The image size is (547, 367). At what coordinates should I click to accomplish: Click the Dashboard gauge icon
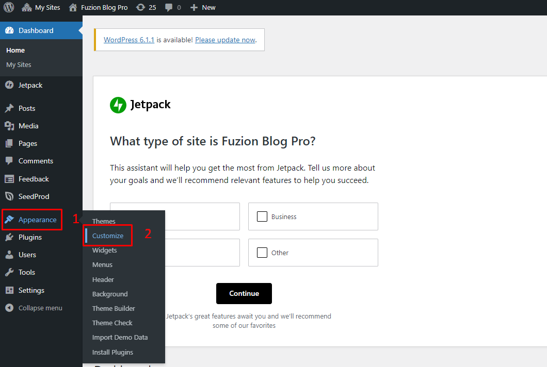click(x=9, y=30)
